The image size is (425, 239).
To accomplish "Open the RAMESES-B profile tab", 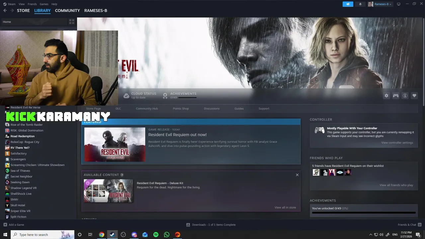I will point(96,11).
